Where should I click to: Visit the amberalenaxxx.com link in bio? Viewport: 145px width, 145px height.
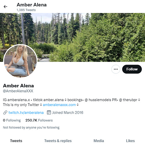point(59,105)
